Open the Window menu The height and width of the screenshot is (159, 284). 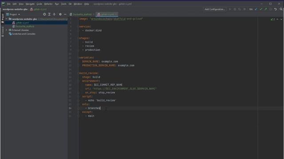pos(78,4)
